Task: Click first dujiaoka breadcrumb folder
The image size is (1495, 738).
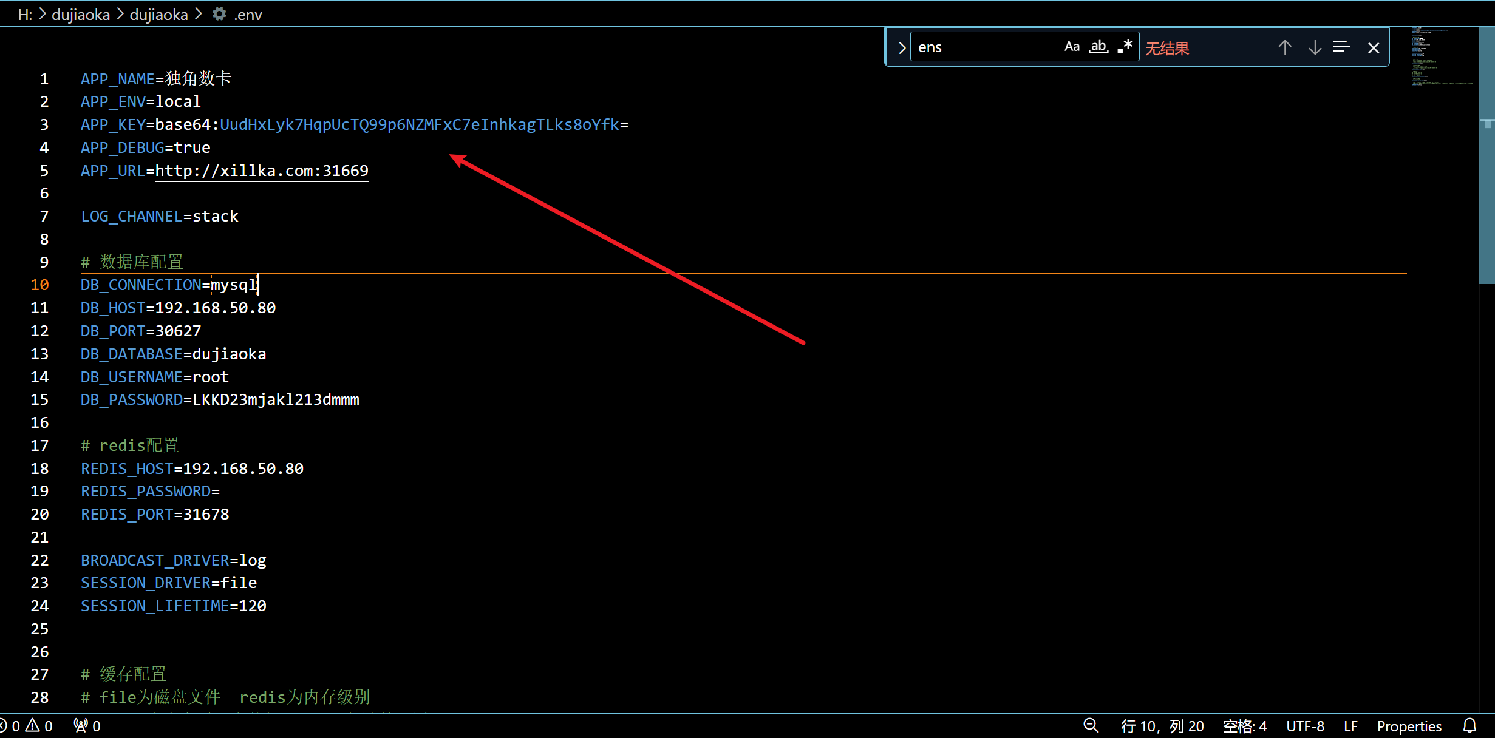Action: (x=81, y=15)
